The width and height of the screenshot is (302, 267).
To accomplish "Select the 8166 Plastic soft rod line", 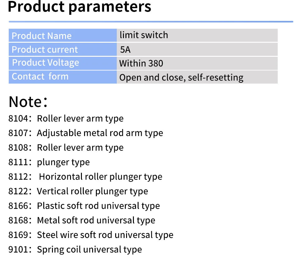I will coord(84,206).
